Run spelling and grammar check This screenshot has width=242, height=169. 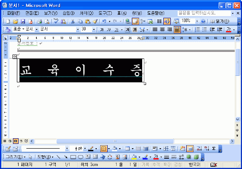(56, 21)
